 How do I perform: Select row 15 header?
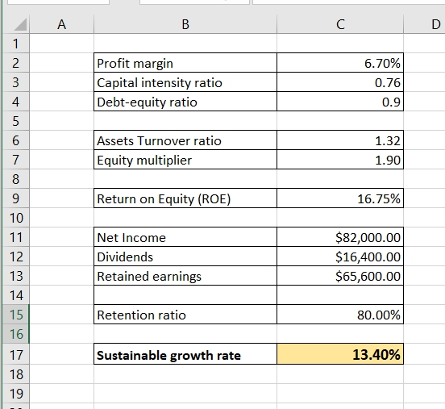coord(15,314)
